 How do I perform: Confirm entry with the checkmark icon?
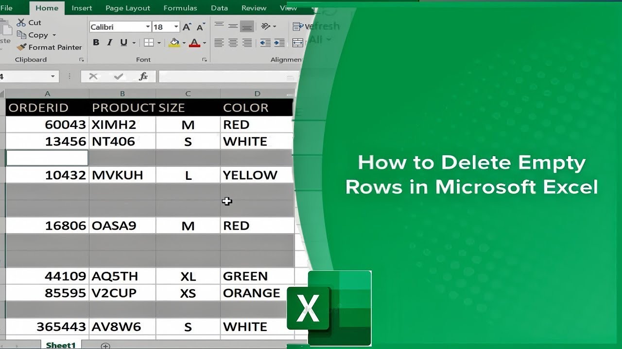click(x=118, y=76)
